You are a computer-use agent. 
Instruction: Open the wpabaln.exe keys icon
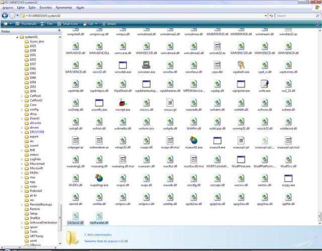point(241,65)
